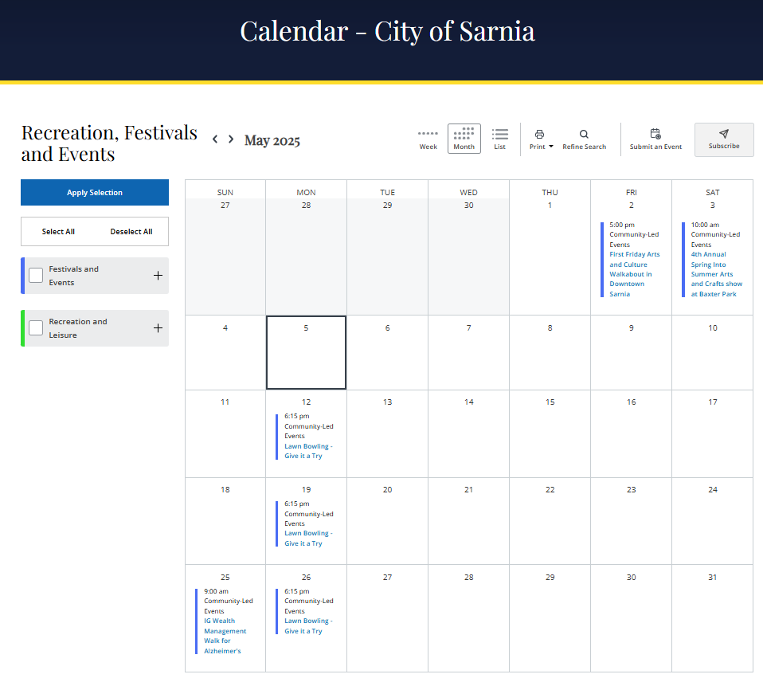763x686 pixels.
Task: Click the "10:00 am" time on May 3
Action: tap(705, 225)
